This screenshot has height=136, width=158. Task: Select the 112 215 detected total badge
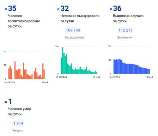(x=125, y=30)
